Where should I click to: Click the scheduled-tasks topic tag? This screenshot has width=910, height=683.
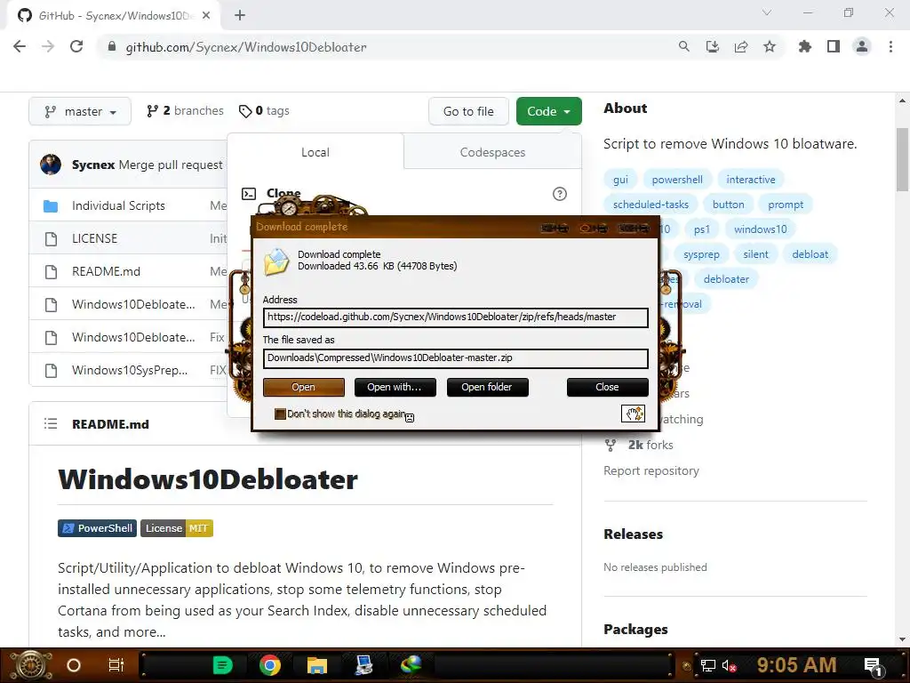pos(651,205)
